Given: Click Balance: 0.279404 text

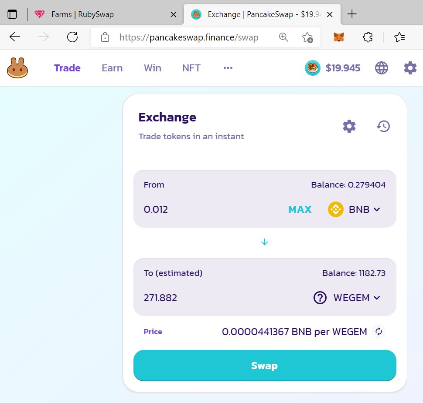Looking at the screenshot, I should 348,185.
